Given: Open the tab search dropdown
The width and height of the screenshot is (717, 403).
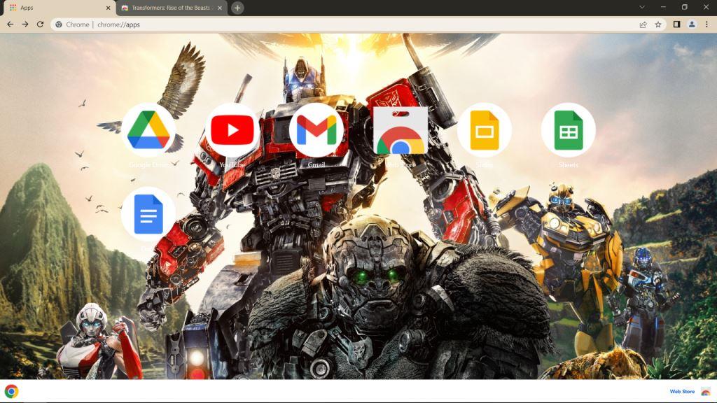Looking at the screenshot, I should (x=642, y=7).
